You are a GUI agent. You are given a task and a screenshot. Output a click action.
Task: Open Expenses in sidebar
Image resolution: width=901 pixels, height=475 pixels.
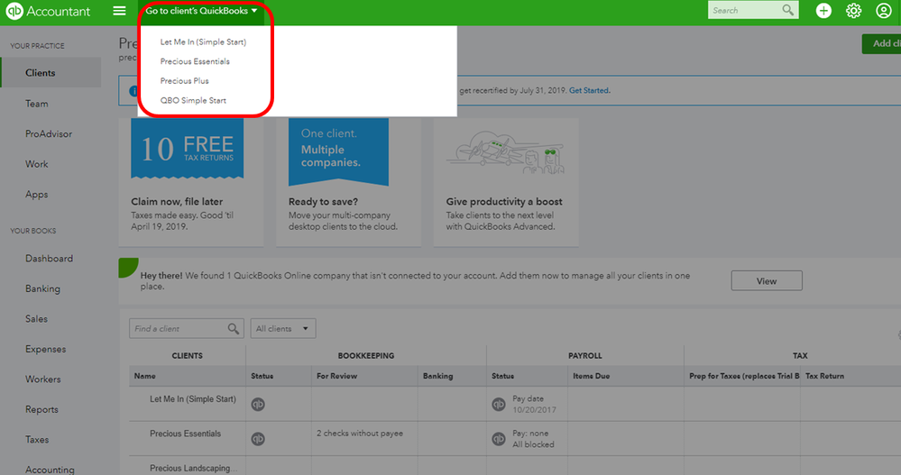click(45, 349)
